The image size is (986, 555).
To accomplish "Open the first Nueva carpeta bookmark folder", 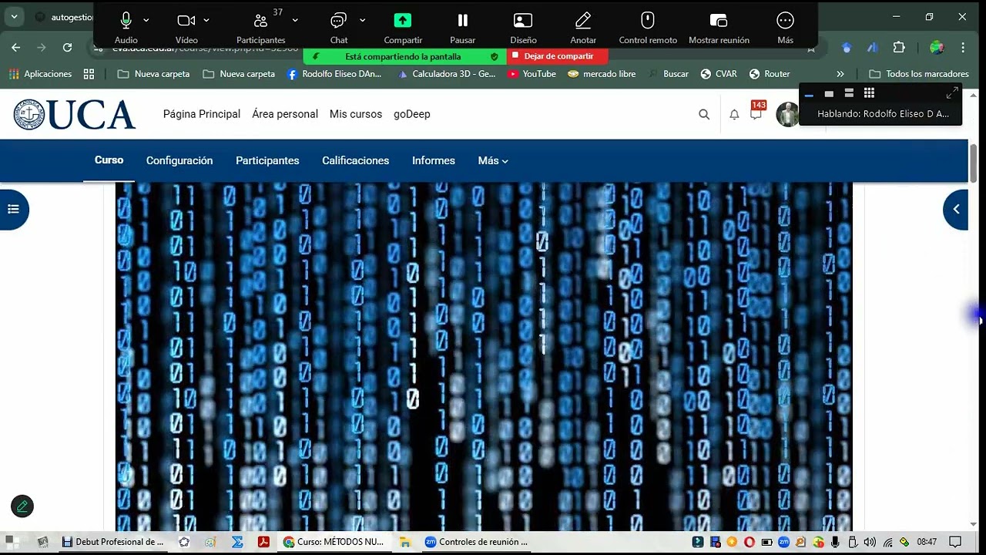I will [153, 74].
